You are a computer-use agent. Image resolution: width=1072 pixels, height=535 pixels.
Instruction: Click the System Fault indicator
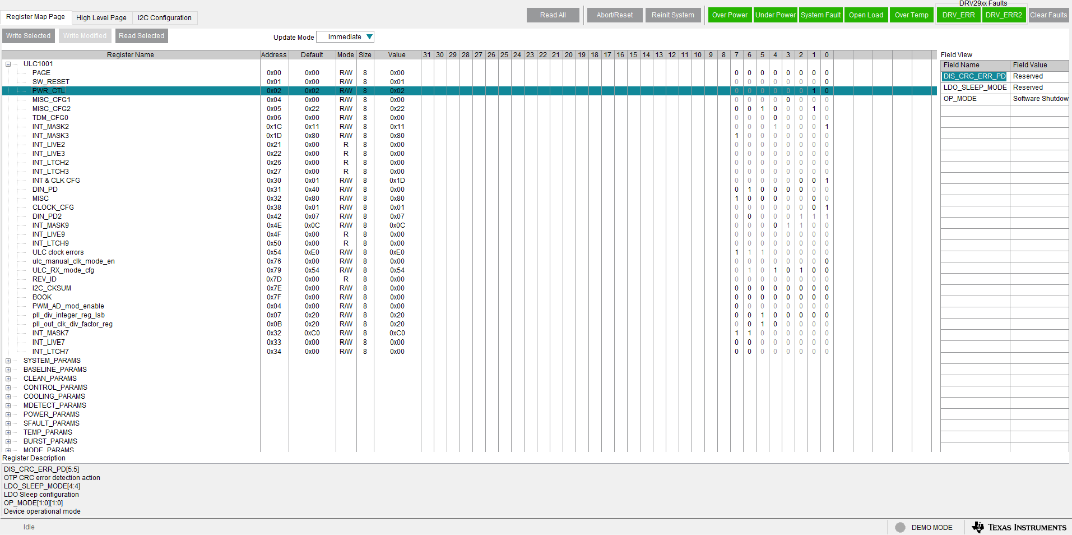point(820,15)
